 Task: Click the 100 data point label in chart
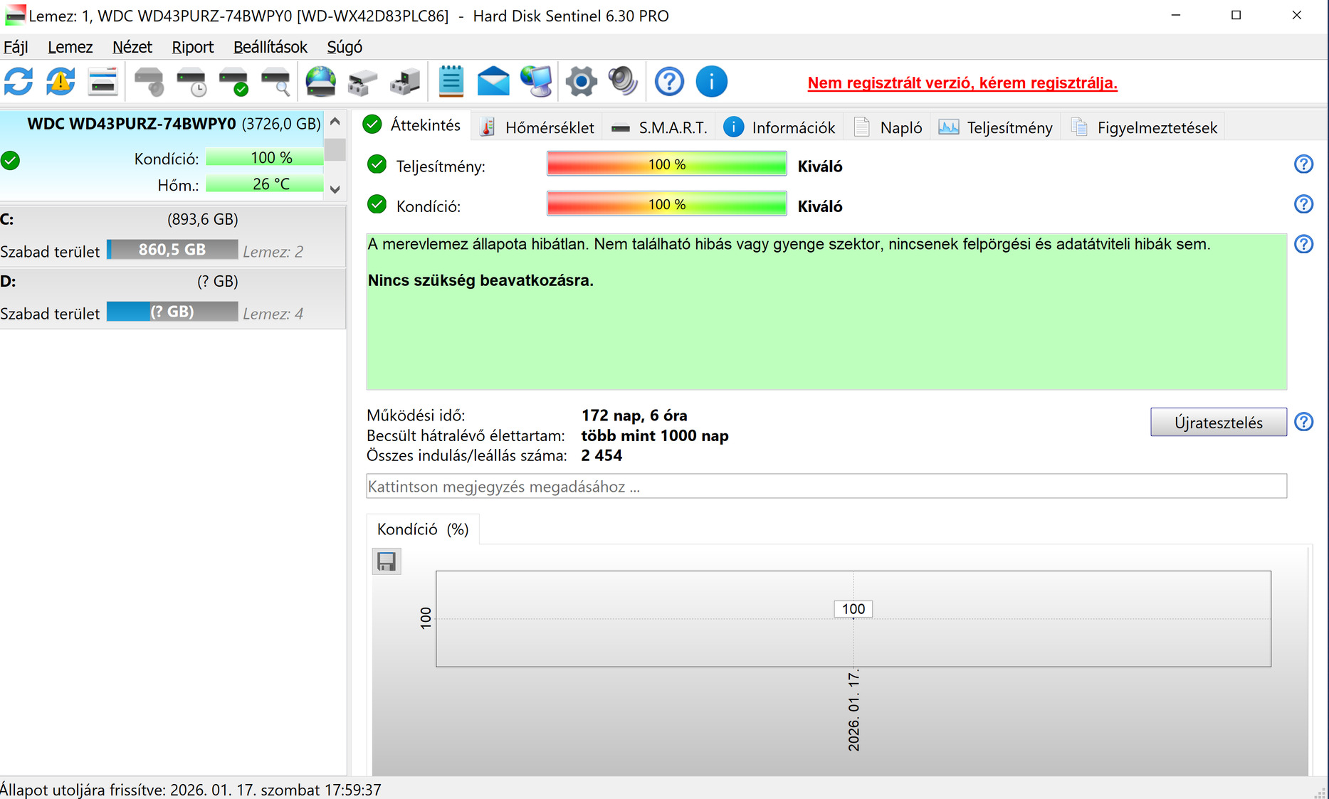(853, 609)
